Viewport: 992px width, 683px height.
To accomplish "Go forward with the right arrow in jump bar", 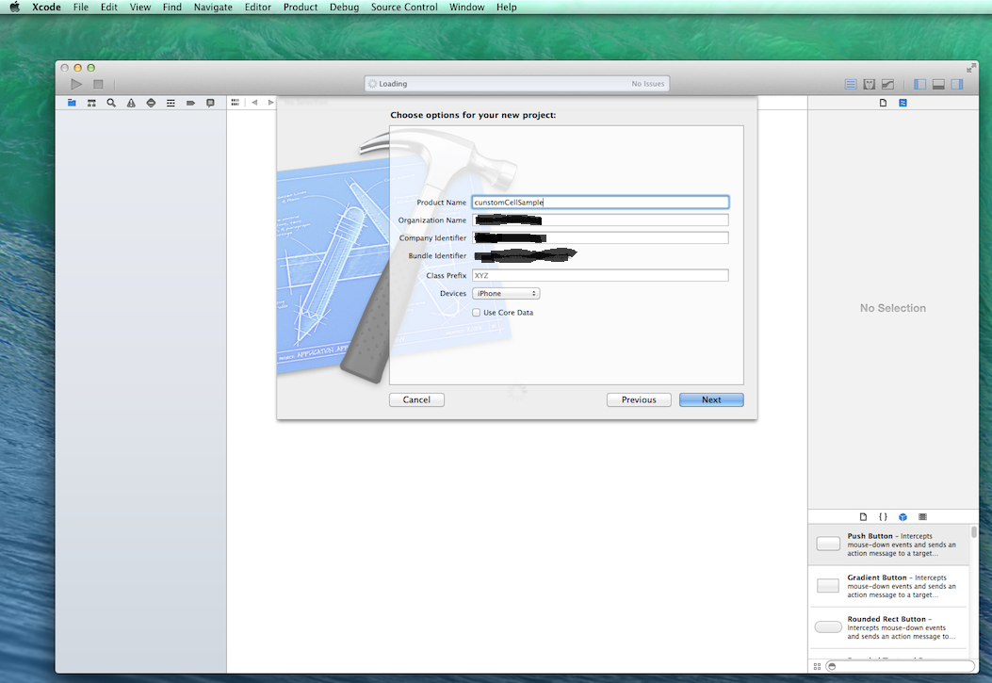I will pos(270,103).
